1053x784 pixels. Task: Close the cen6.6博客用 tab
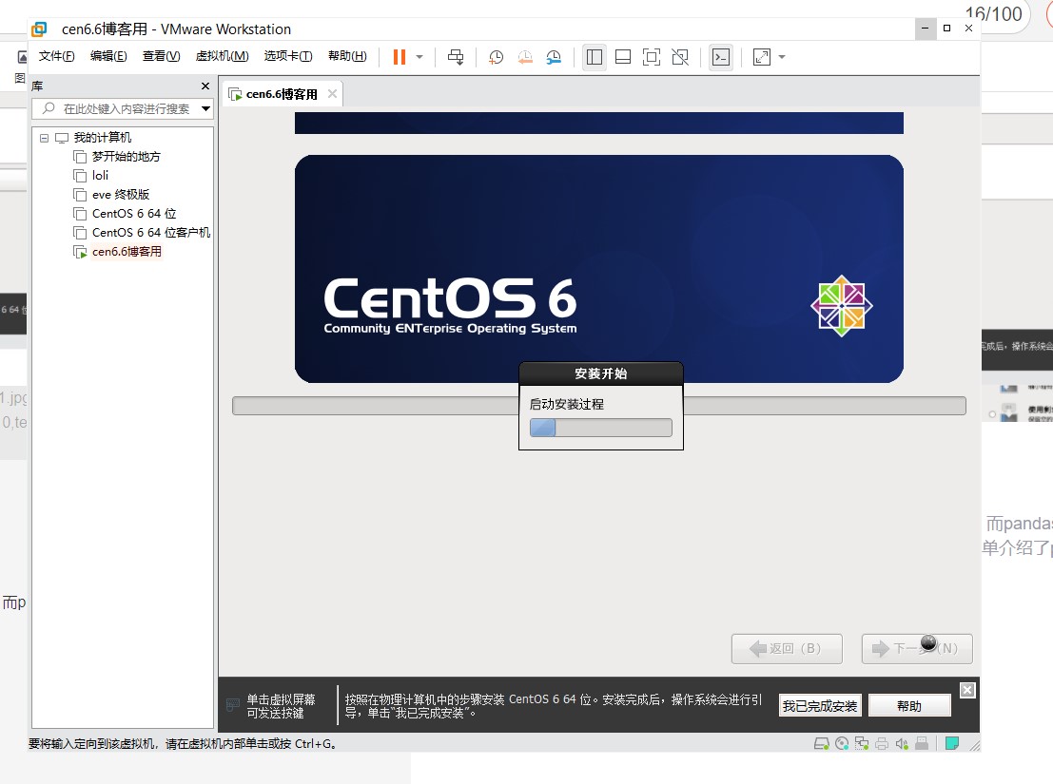pos(332,94)
